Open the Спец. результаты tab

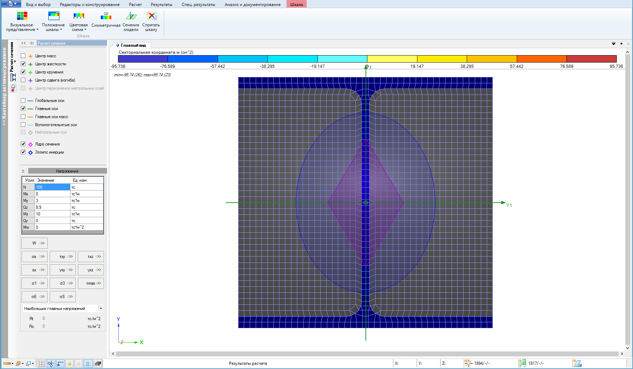(x=198, y=5)
